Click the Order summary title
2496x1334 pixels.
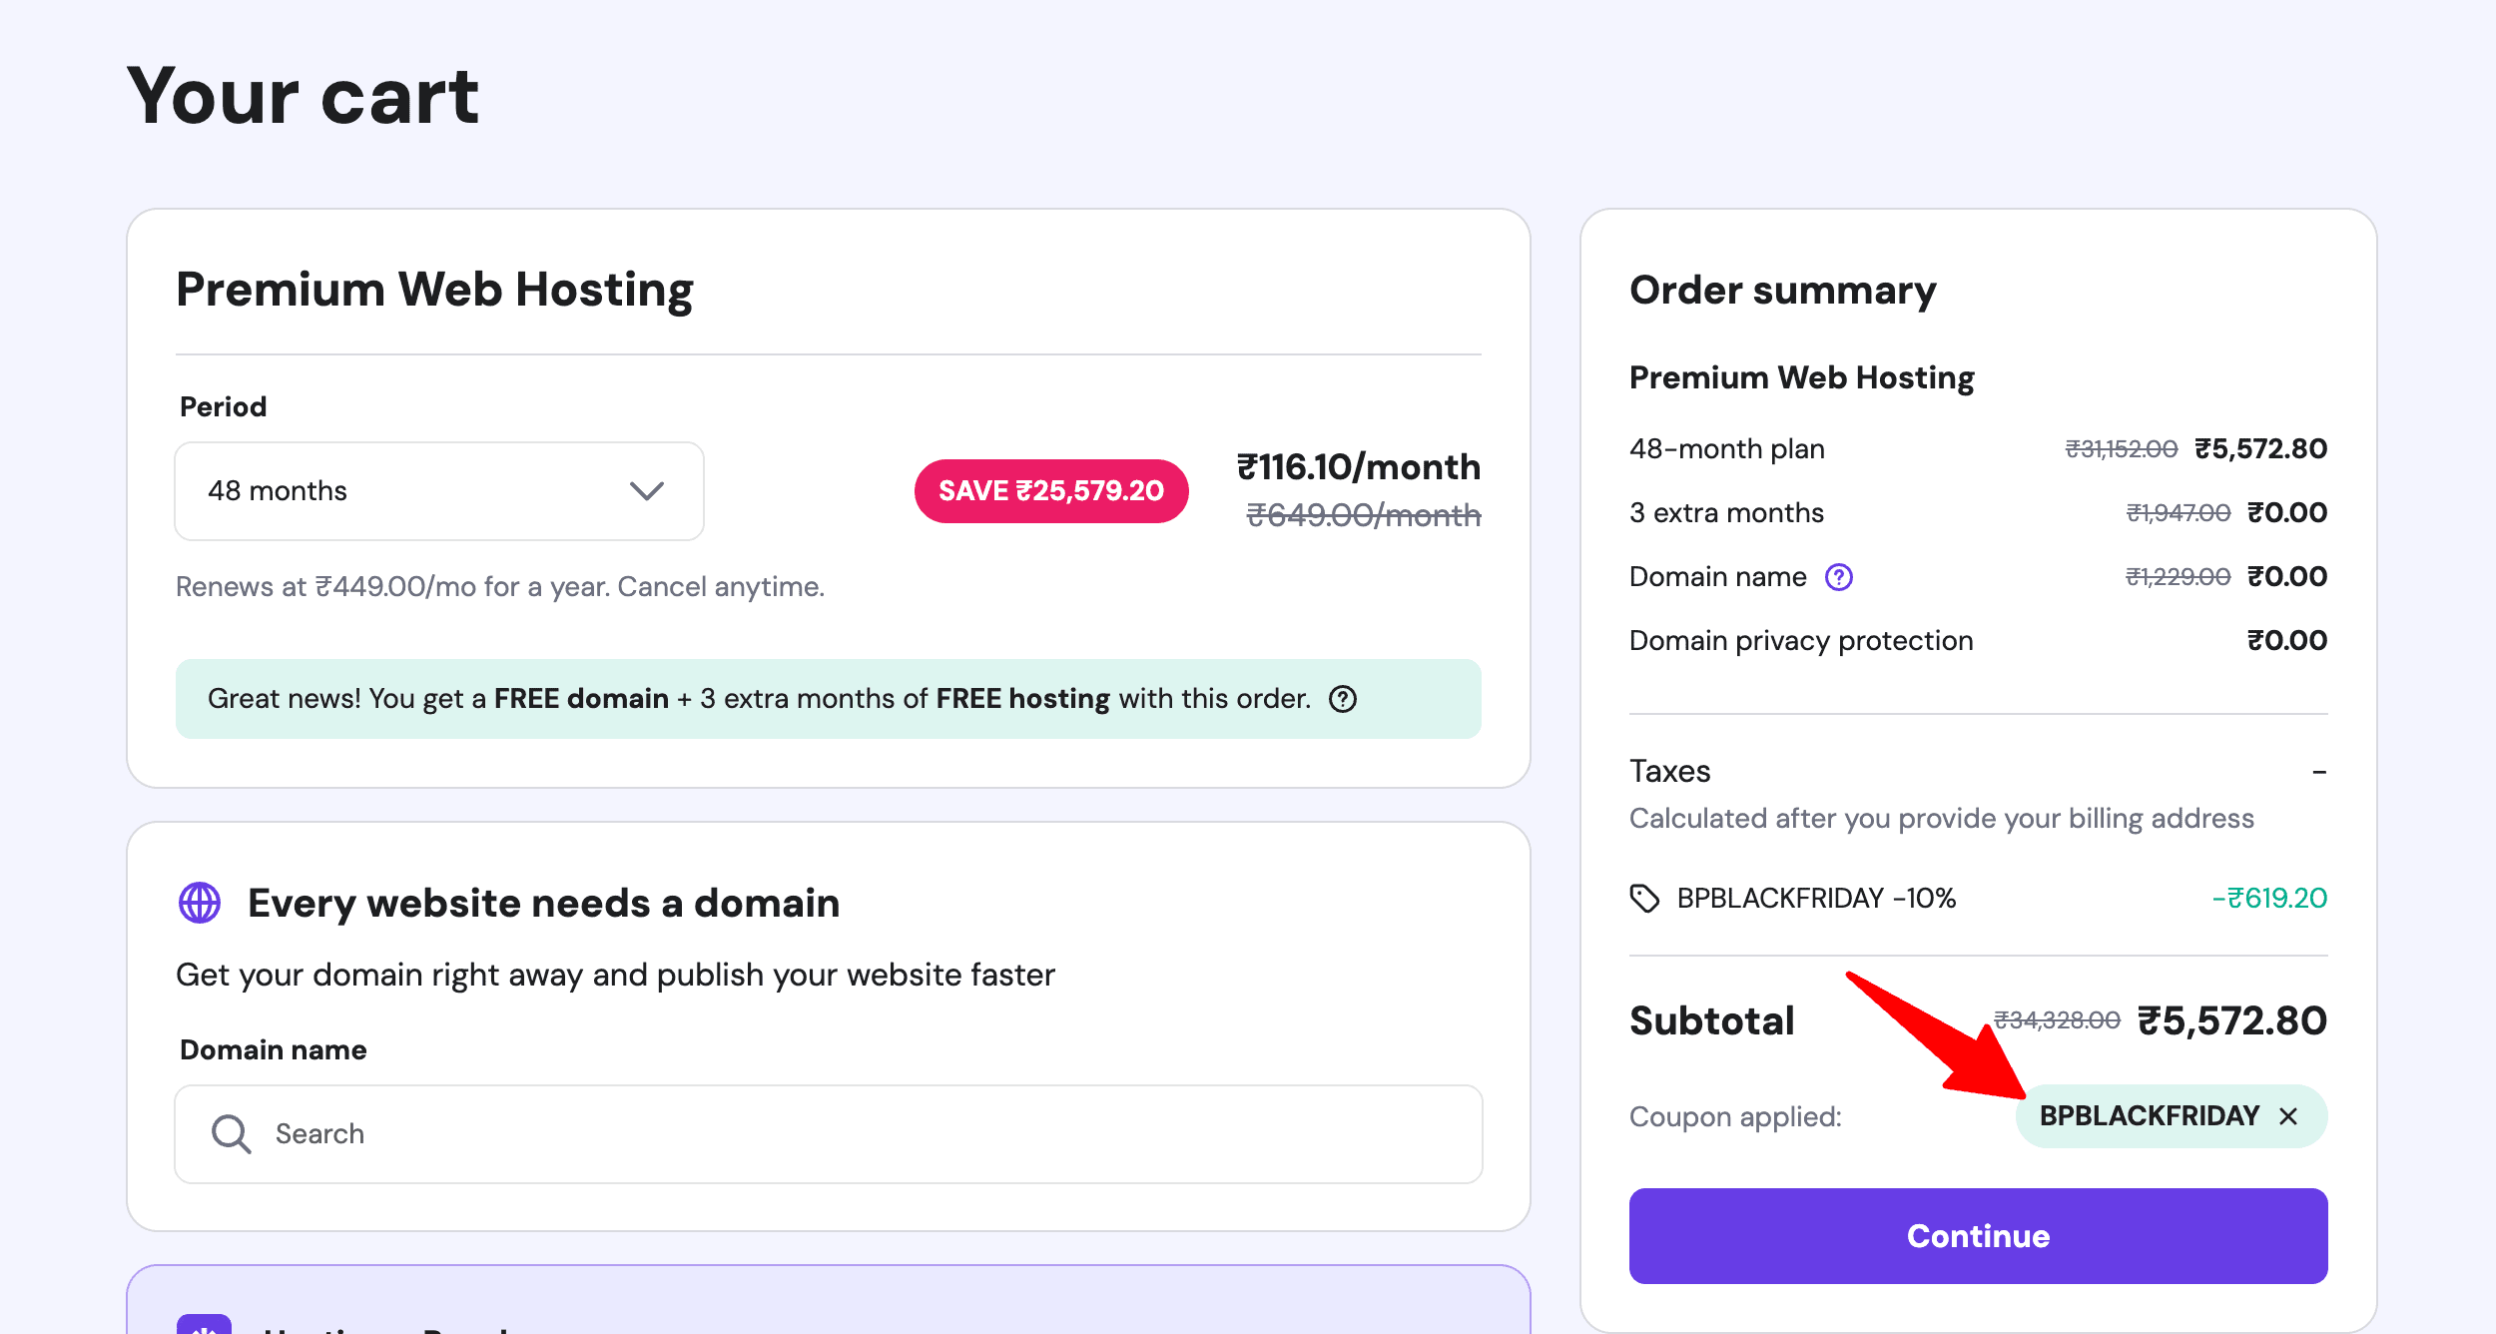point(1781,291)
